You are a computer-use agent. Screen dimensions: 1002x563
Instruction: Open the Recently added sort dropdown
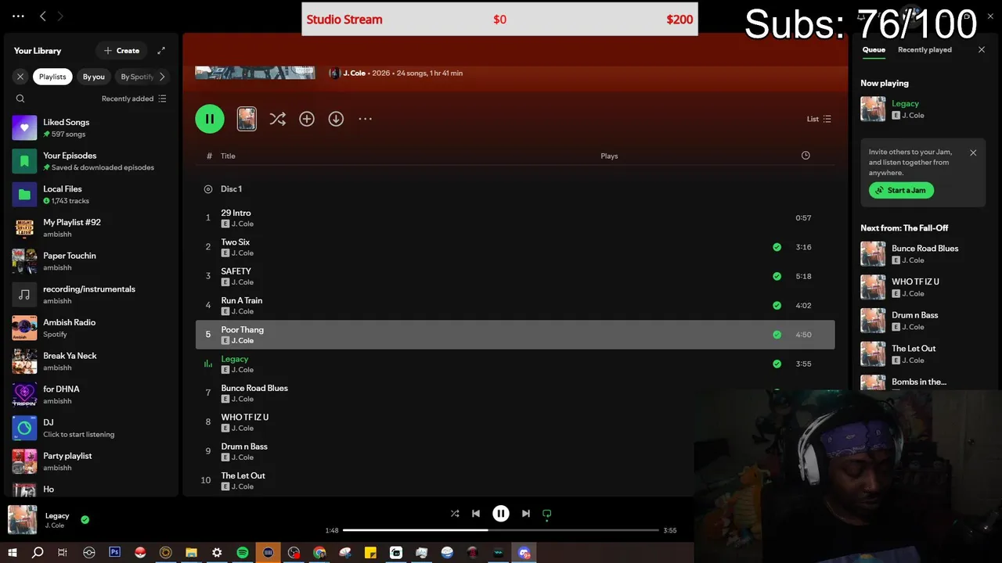(134, 99)
